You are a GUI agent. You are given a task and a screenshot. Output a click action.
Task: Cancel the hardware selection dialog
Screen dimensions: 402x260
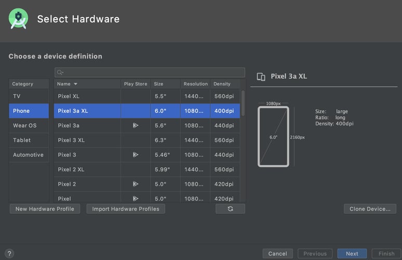(278, 254)
